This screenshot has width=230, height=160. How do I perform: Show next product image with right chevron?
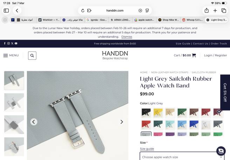pos(122,122)
